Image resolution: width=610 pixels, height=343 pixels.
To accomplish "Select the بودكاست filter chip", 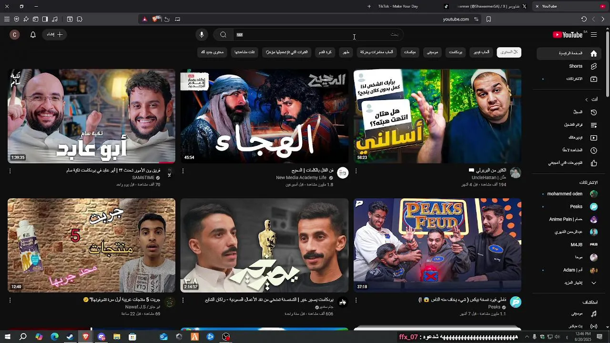I will 456,52.
